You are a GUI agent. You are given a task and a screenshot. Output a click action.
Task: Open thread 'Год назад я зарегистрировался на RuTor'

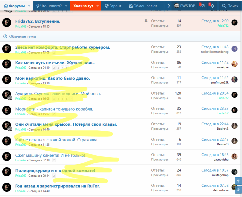(57, 186)
